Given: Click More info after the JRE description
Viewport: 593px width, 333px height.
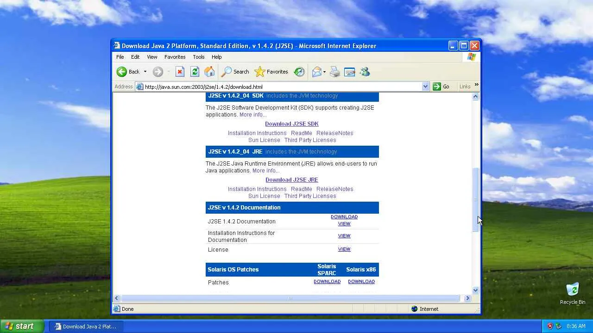Looking at the screenshot, I should pos(266,171).
